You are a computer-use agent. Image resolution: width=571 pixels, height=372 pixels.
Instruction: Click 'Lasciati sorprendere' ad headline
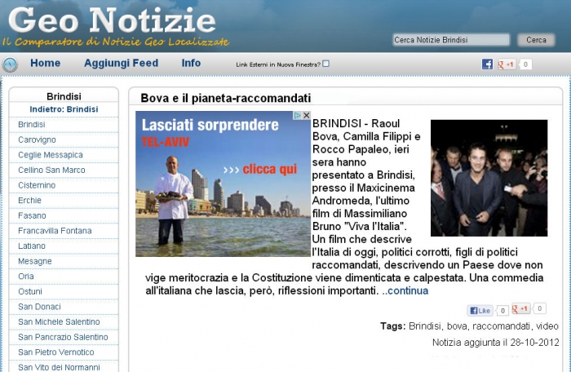210,126
